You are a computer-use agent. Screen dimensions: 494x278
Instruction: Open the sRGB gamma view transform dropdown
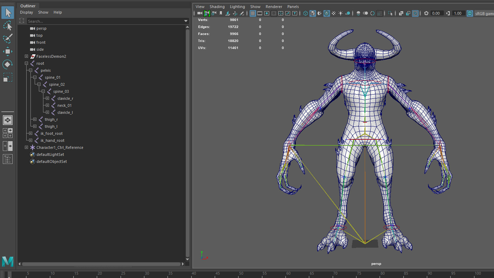(x=484, y=13)
